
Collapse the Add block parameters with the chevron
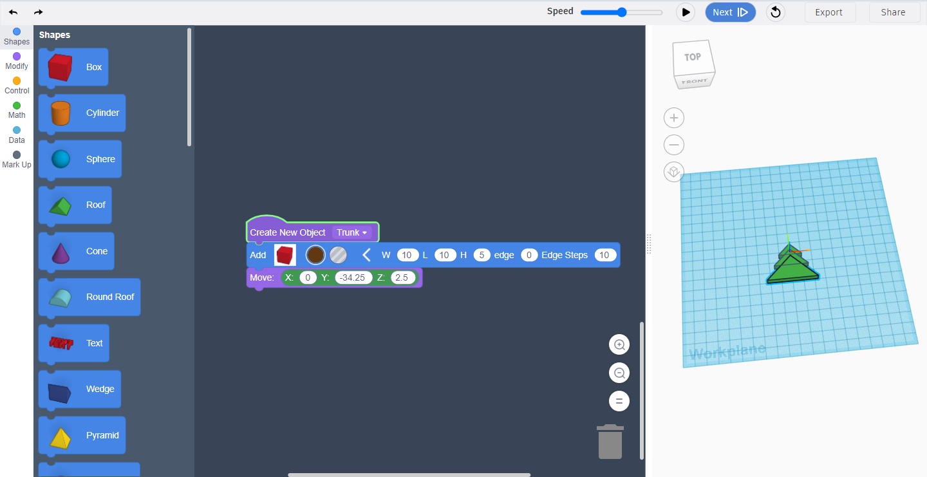click(x=366, y=254)
